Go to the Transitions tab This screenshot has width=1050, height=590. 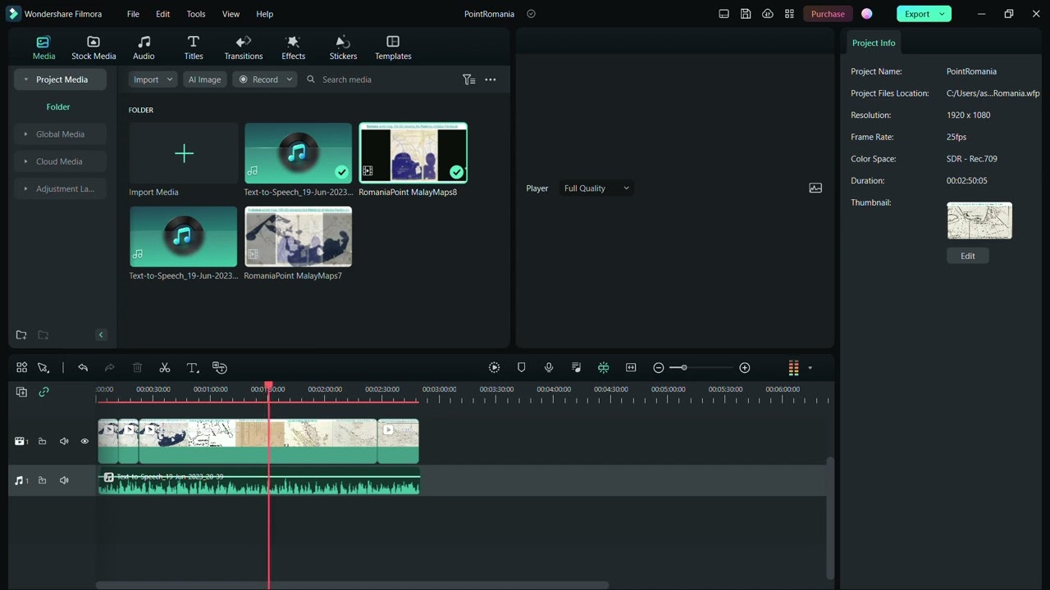[x=244, y=48]
